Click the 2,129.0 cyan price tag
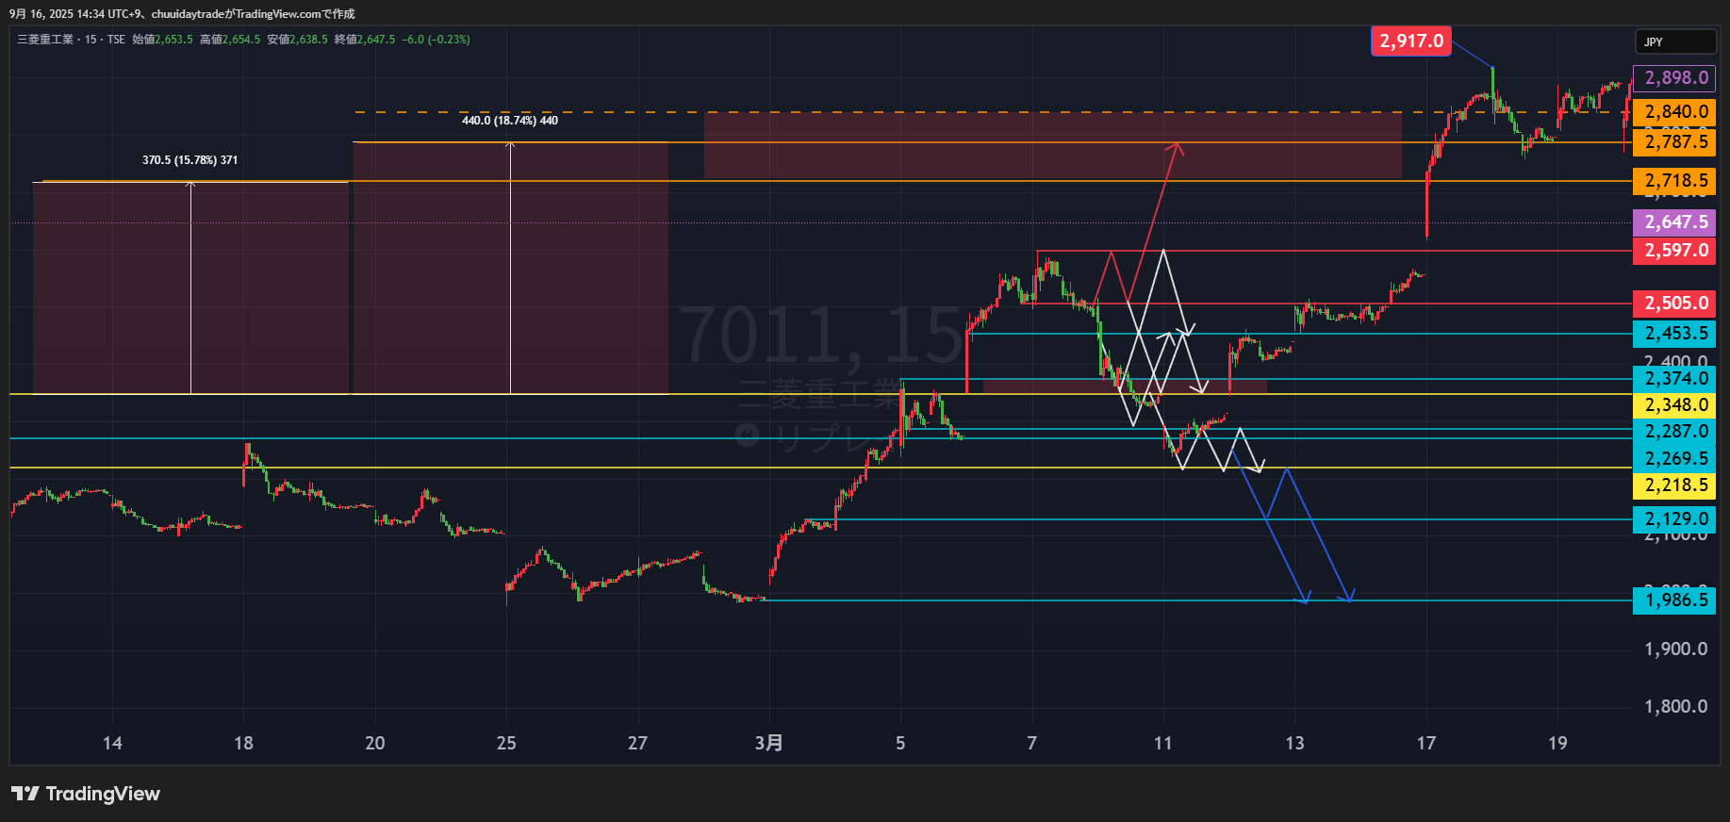 pos(1674,519)
